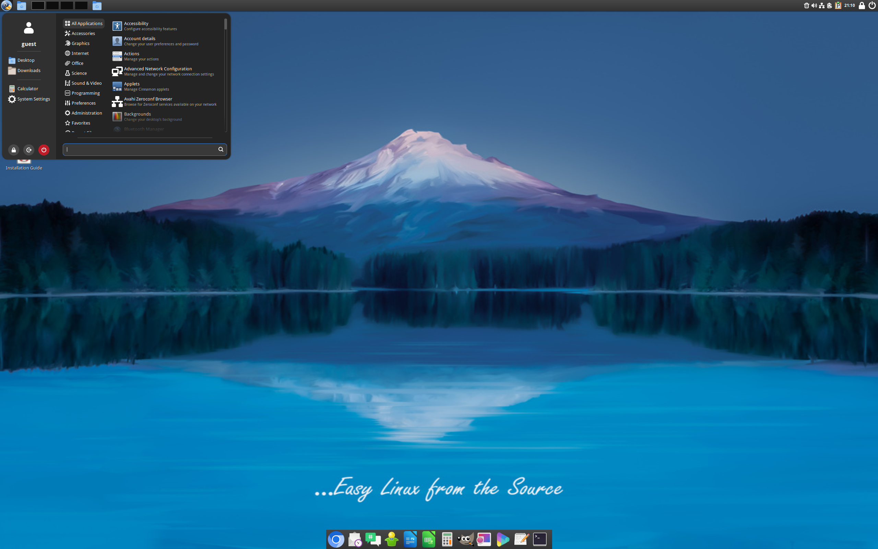Open the Desktop place in the menu

tap(22, 60)
